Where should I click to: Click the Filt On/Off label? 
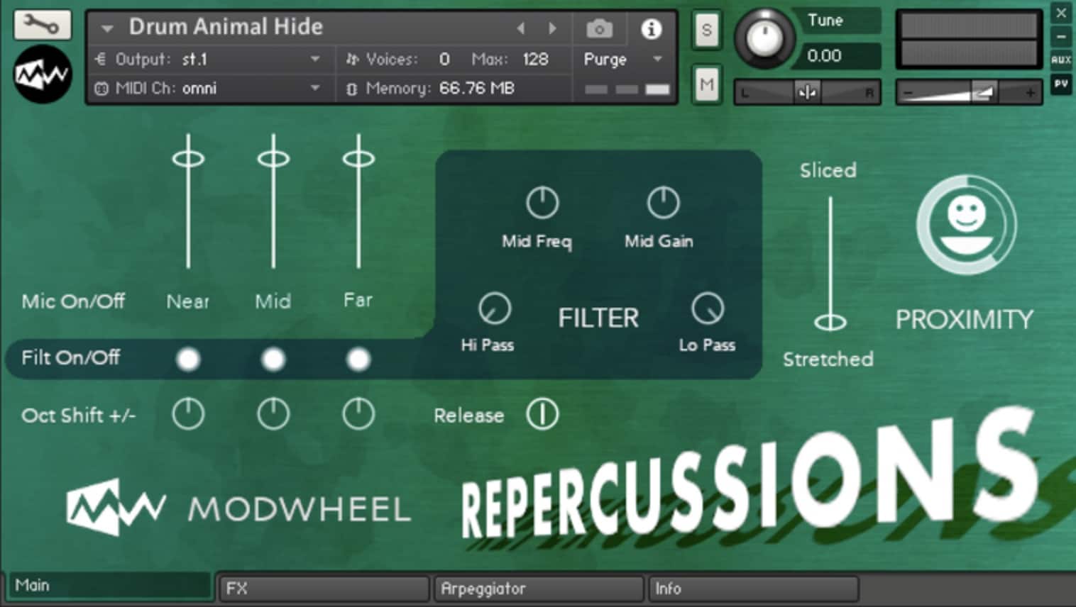[70, 357]
